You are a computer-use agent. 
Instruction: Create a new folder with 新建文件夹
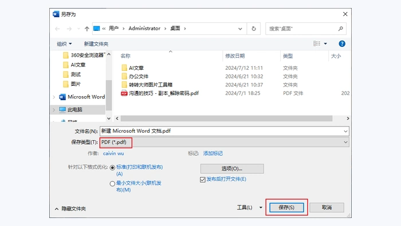click(96, 44)
